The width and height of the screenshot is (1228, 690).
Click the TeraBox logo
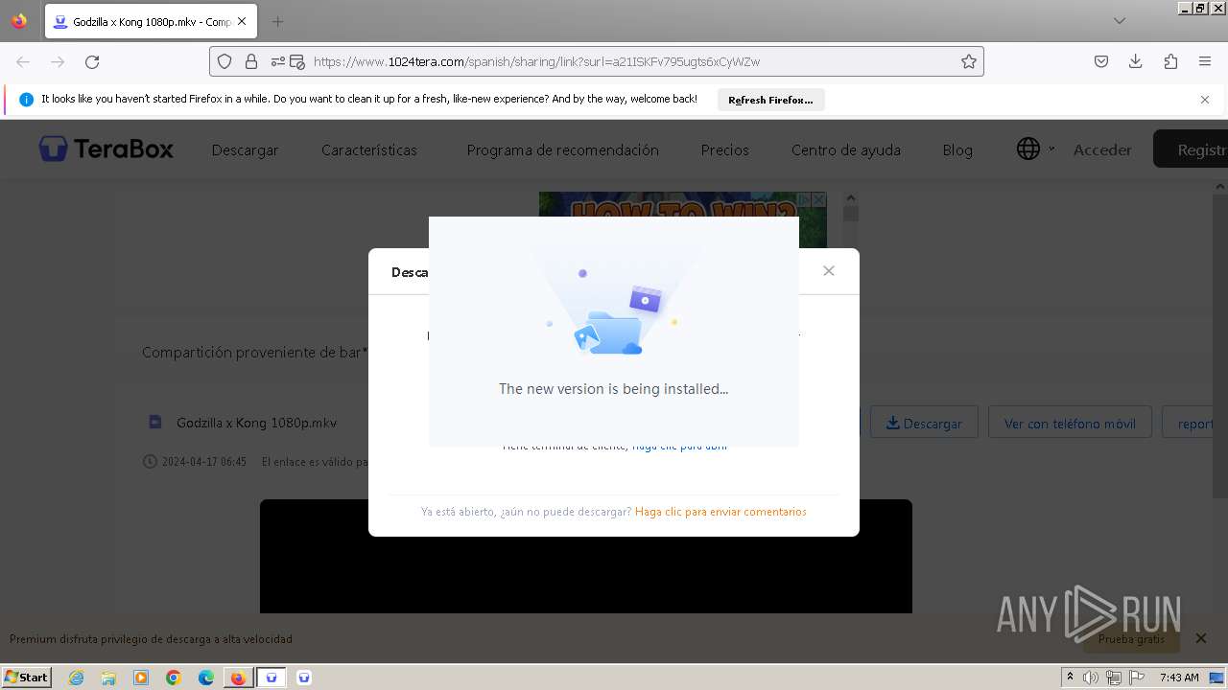point(106,149)
